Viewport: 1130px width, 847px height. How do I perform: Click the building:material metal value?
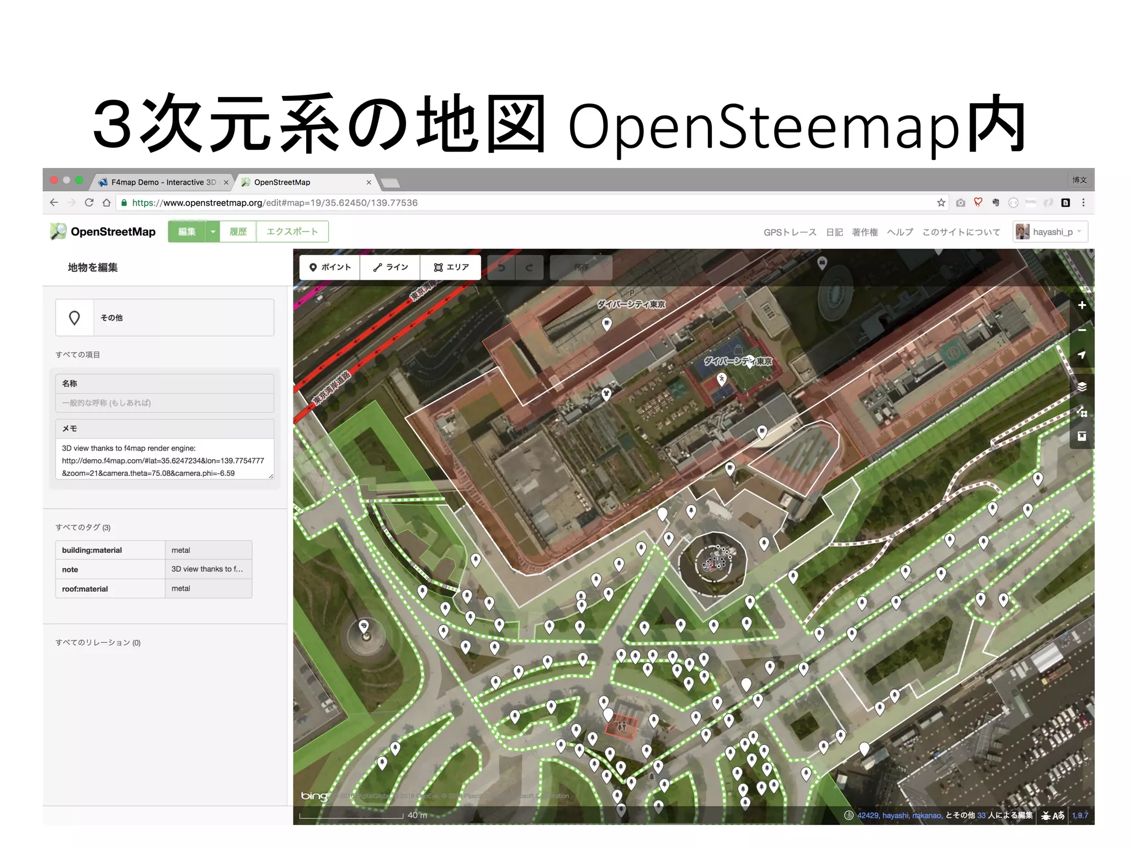pos(209,550)
